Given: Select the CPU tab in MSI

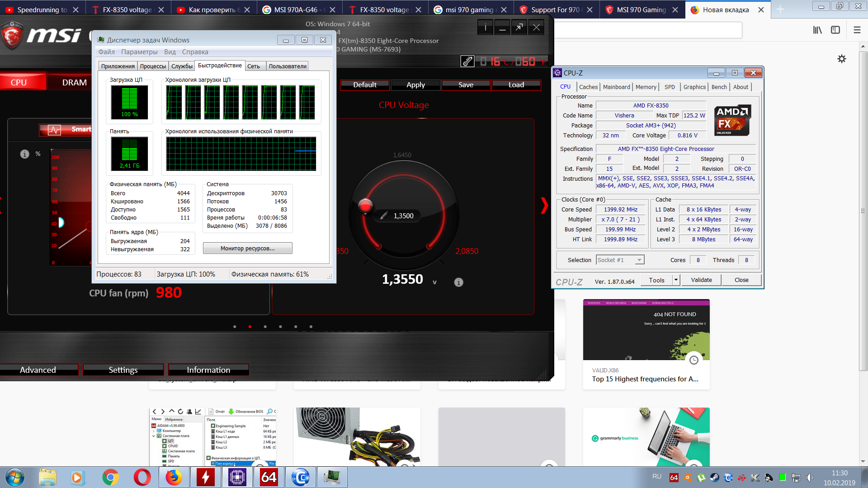Looking at the screenshot, I should tap(19, 83).
